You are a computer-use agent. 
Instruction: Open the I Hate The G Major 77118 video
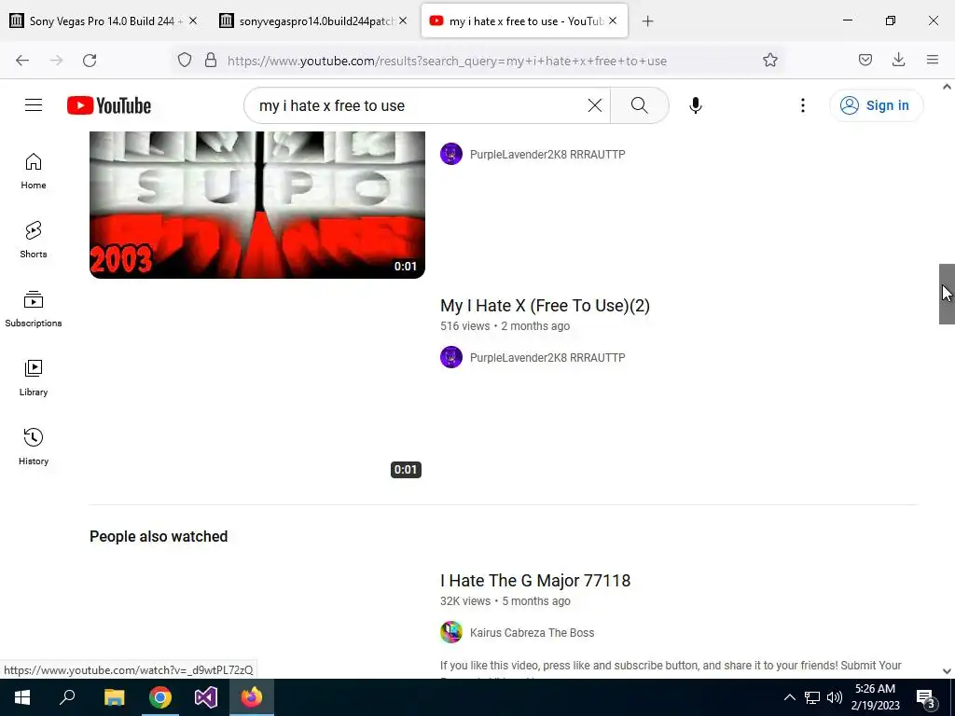tap(534, 581)
